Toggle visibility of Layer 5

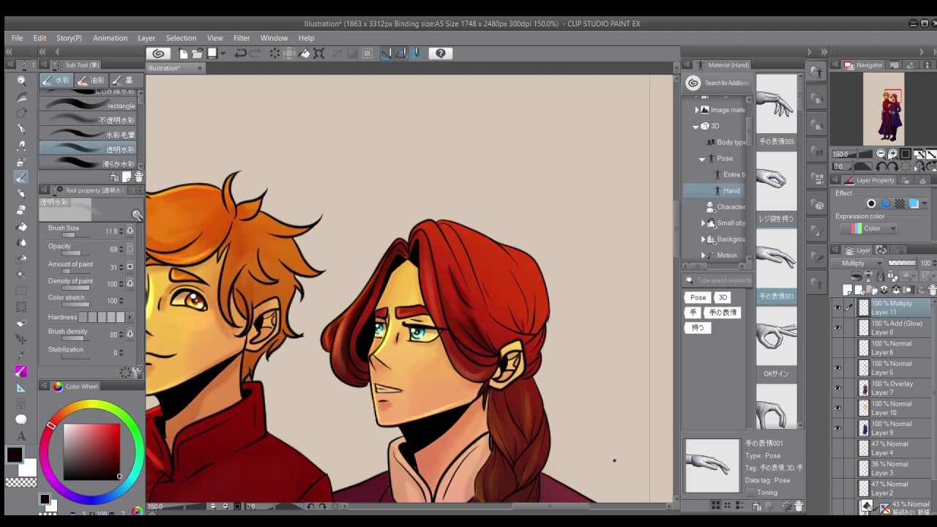pos(837,368)
